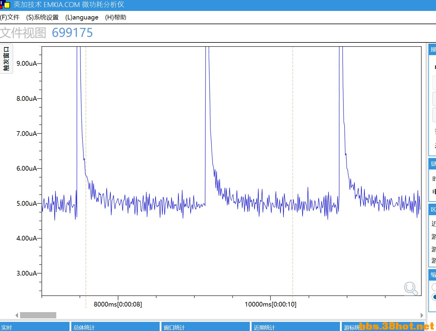
Task: Click the 3.00uA axis label
Action: (27, 273)
